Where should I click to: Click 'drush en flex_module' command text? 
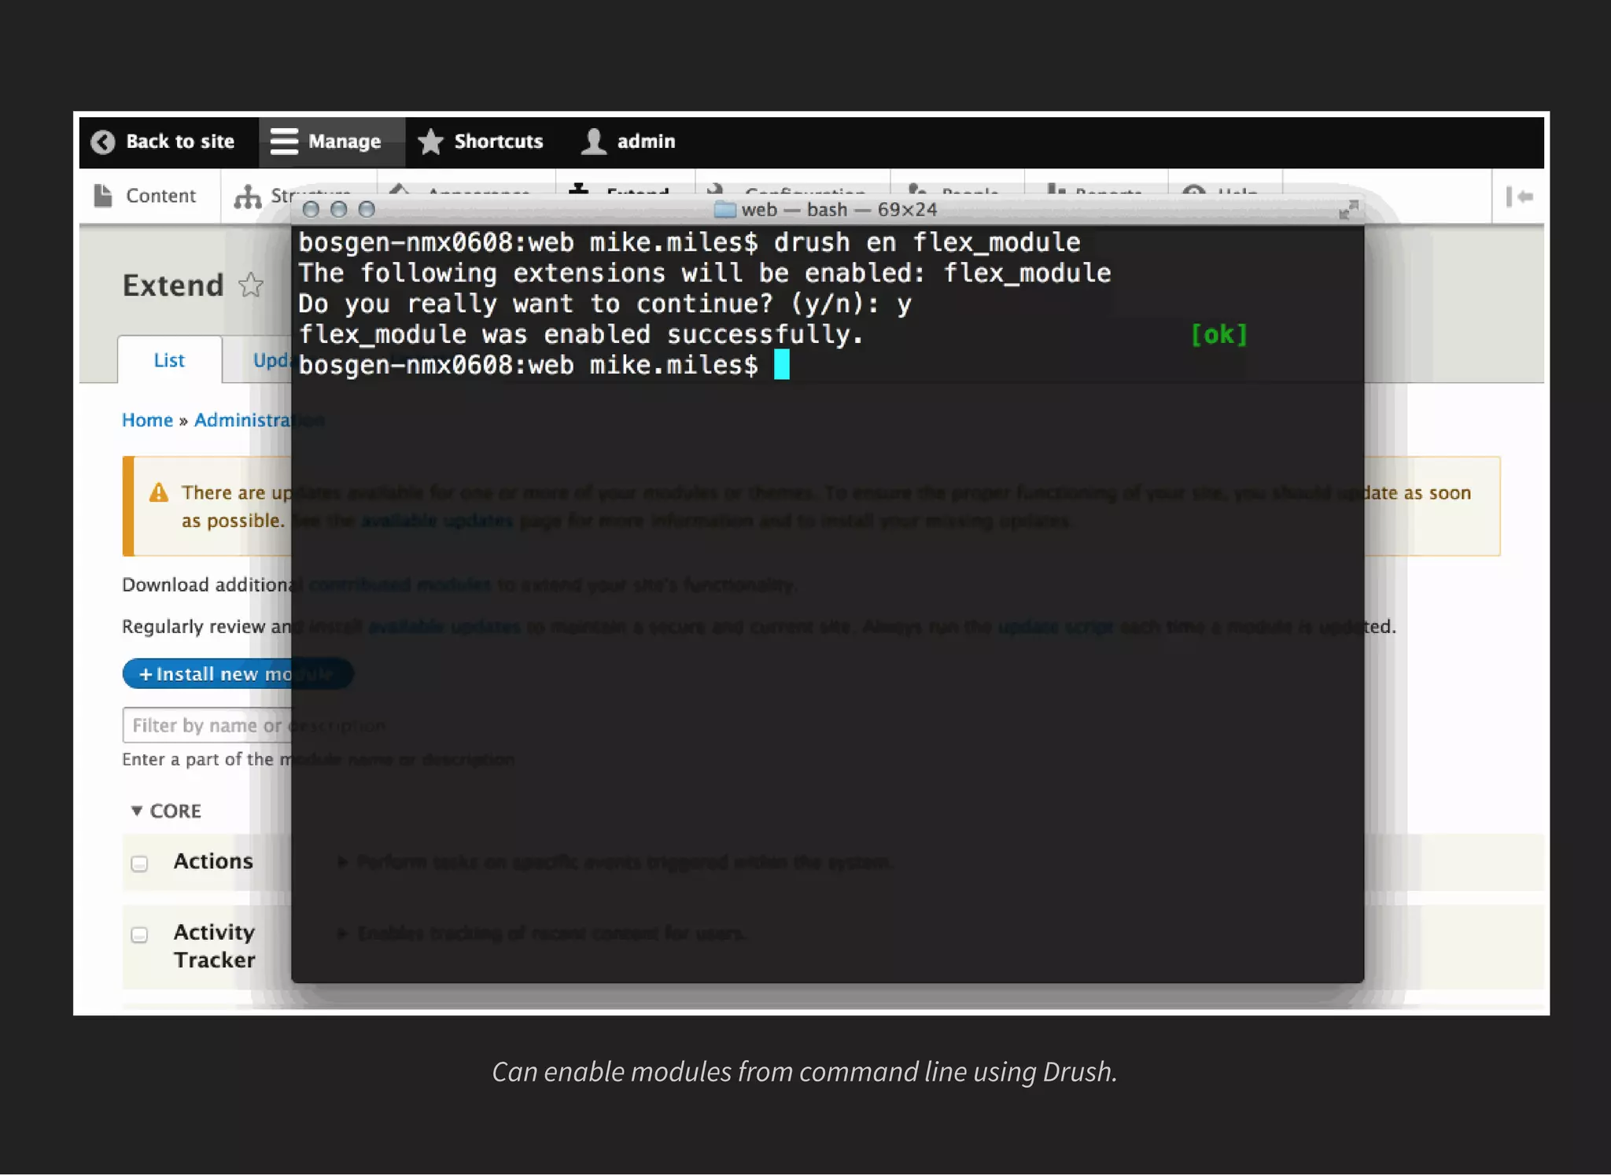click(927, 242)
